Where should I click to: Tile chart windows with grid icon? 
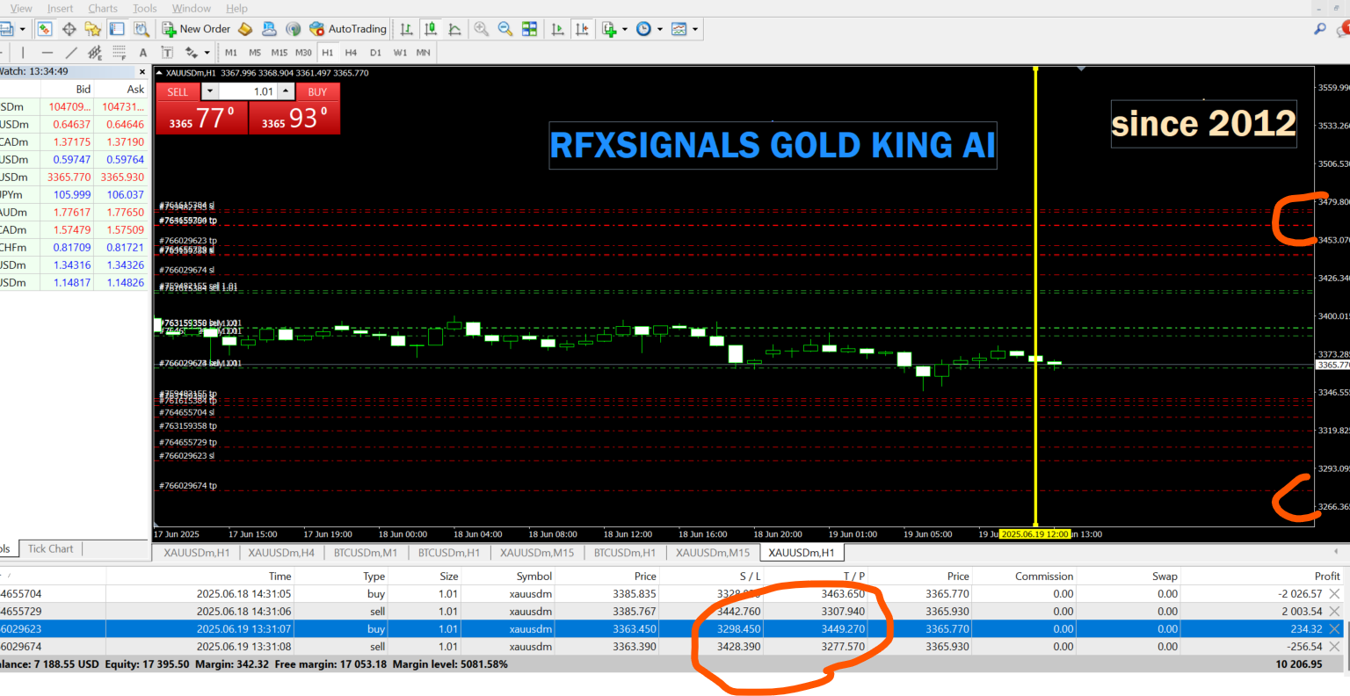[x=529, y=29]
